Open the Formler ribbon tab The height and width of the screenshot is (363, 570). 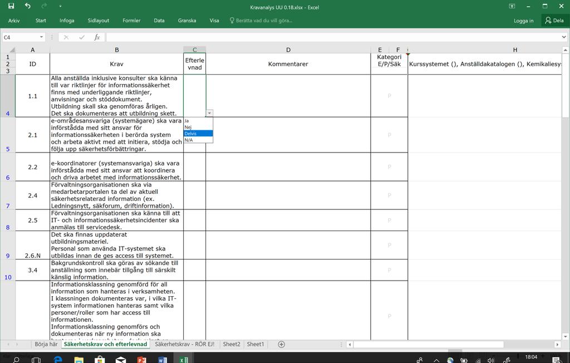pyautogui.click(x=131, y=21)
